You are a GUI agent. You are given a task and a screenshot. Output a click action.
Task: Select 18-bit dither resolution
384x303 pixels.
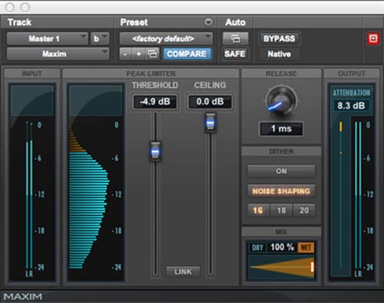tap(281, 210)
